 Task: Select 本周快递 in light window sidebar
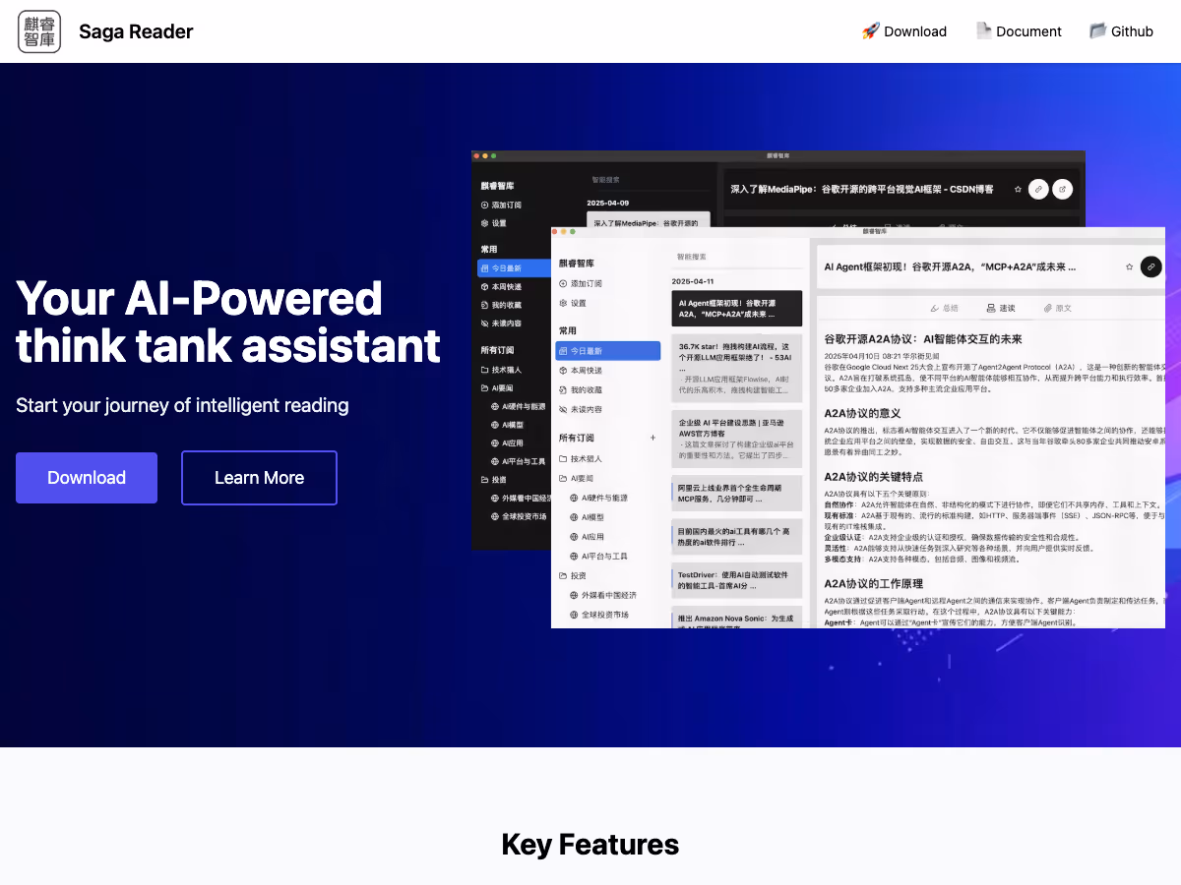581,371
